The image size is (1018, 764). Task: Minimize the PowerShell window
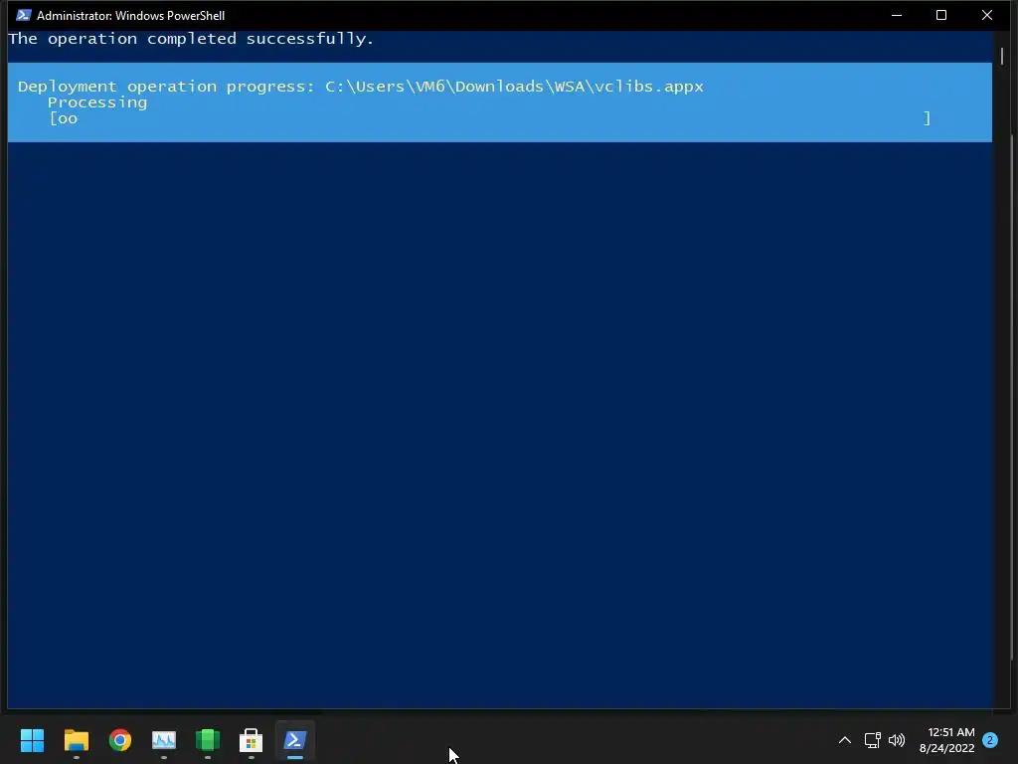pyautogui.click(x=897, y=15)
